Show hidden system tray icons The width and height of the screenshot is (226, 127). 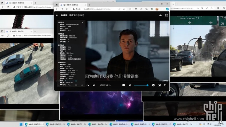click(x=196, y=124)
